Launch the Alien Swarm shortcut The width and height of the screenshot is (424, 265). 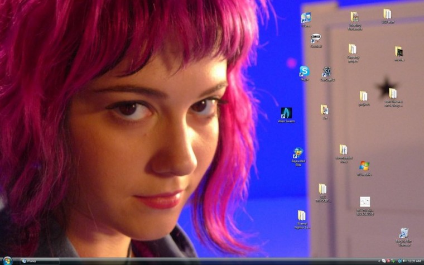click(x=286, y=115)
